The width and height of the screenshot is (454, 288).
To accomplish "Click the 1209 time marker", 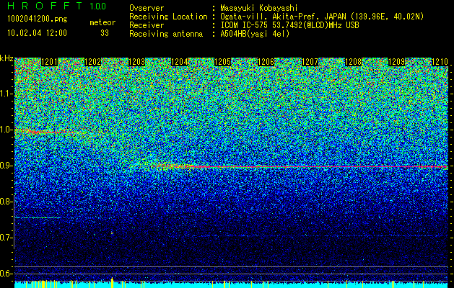I will [x=396, y=62].
